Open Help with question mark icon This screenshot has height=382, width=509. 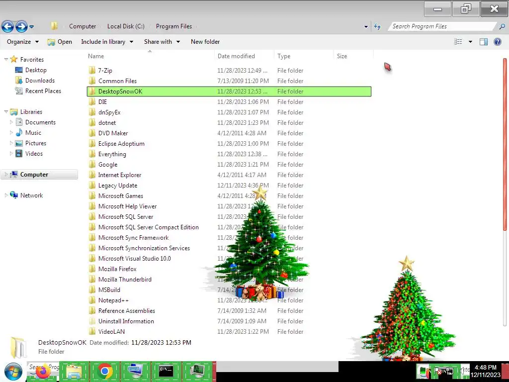(x=497, y=42)
